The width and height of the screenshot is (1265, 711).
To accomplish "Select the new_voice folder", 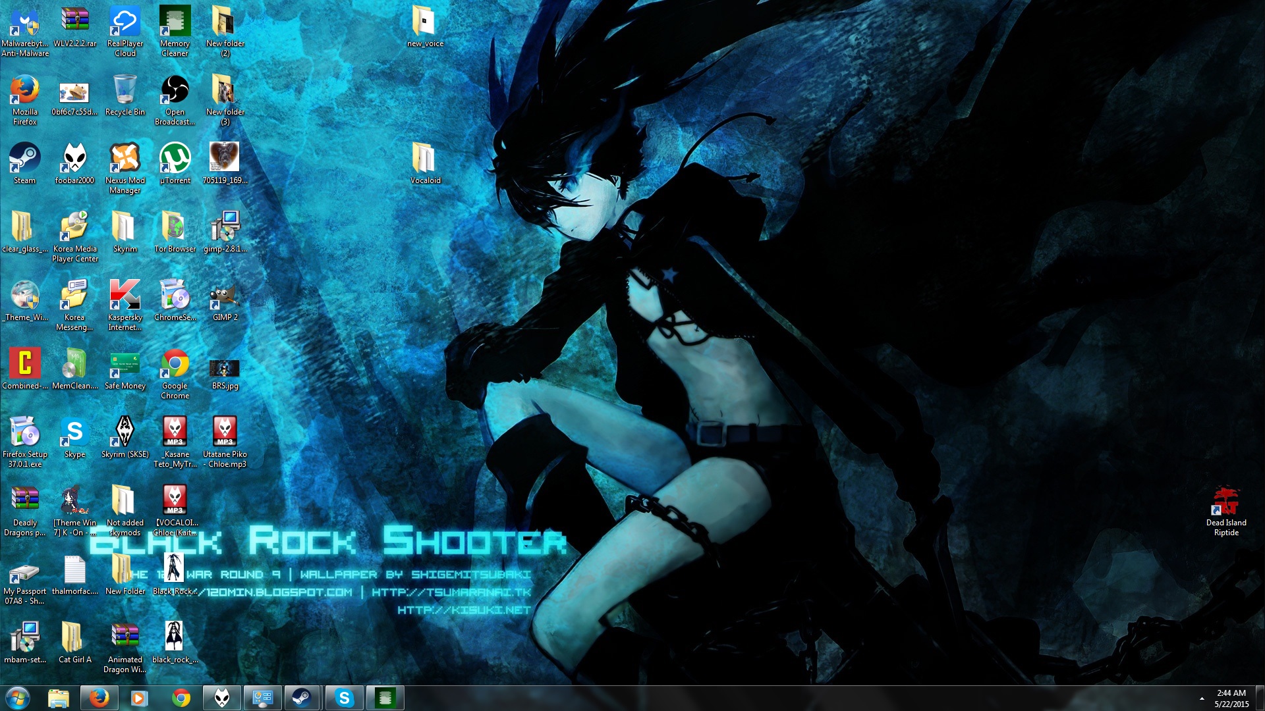I will point(425,22).
